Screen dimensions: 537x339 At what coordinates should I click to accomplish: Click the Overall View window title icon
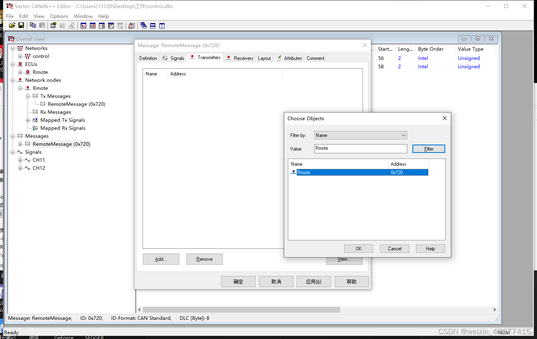coord(11,39)
